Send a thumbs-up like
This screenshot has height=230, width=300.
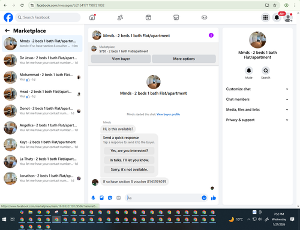[214, 198]
